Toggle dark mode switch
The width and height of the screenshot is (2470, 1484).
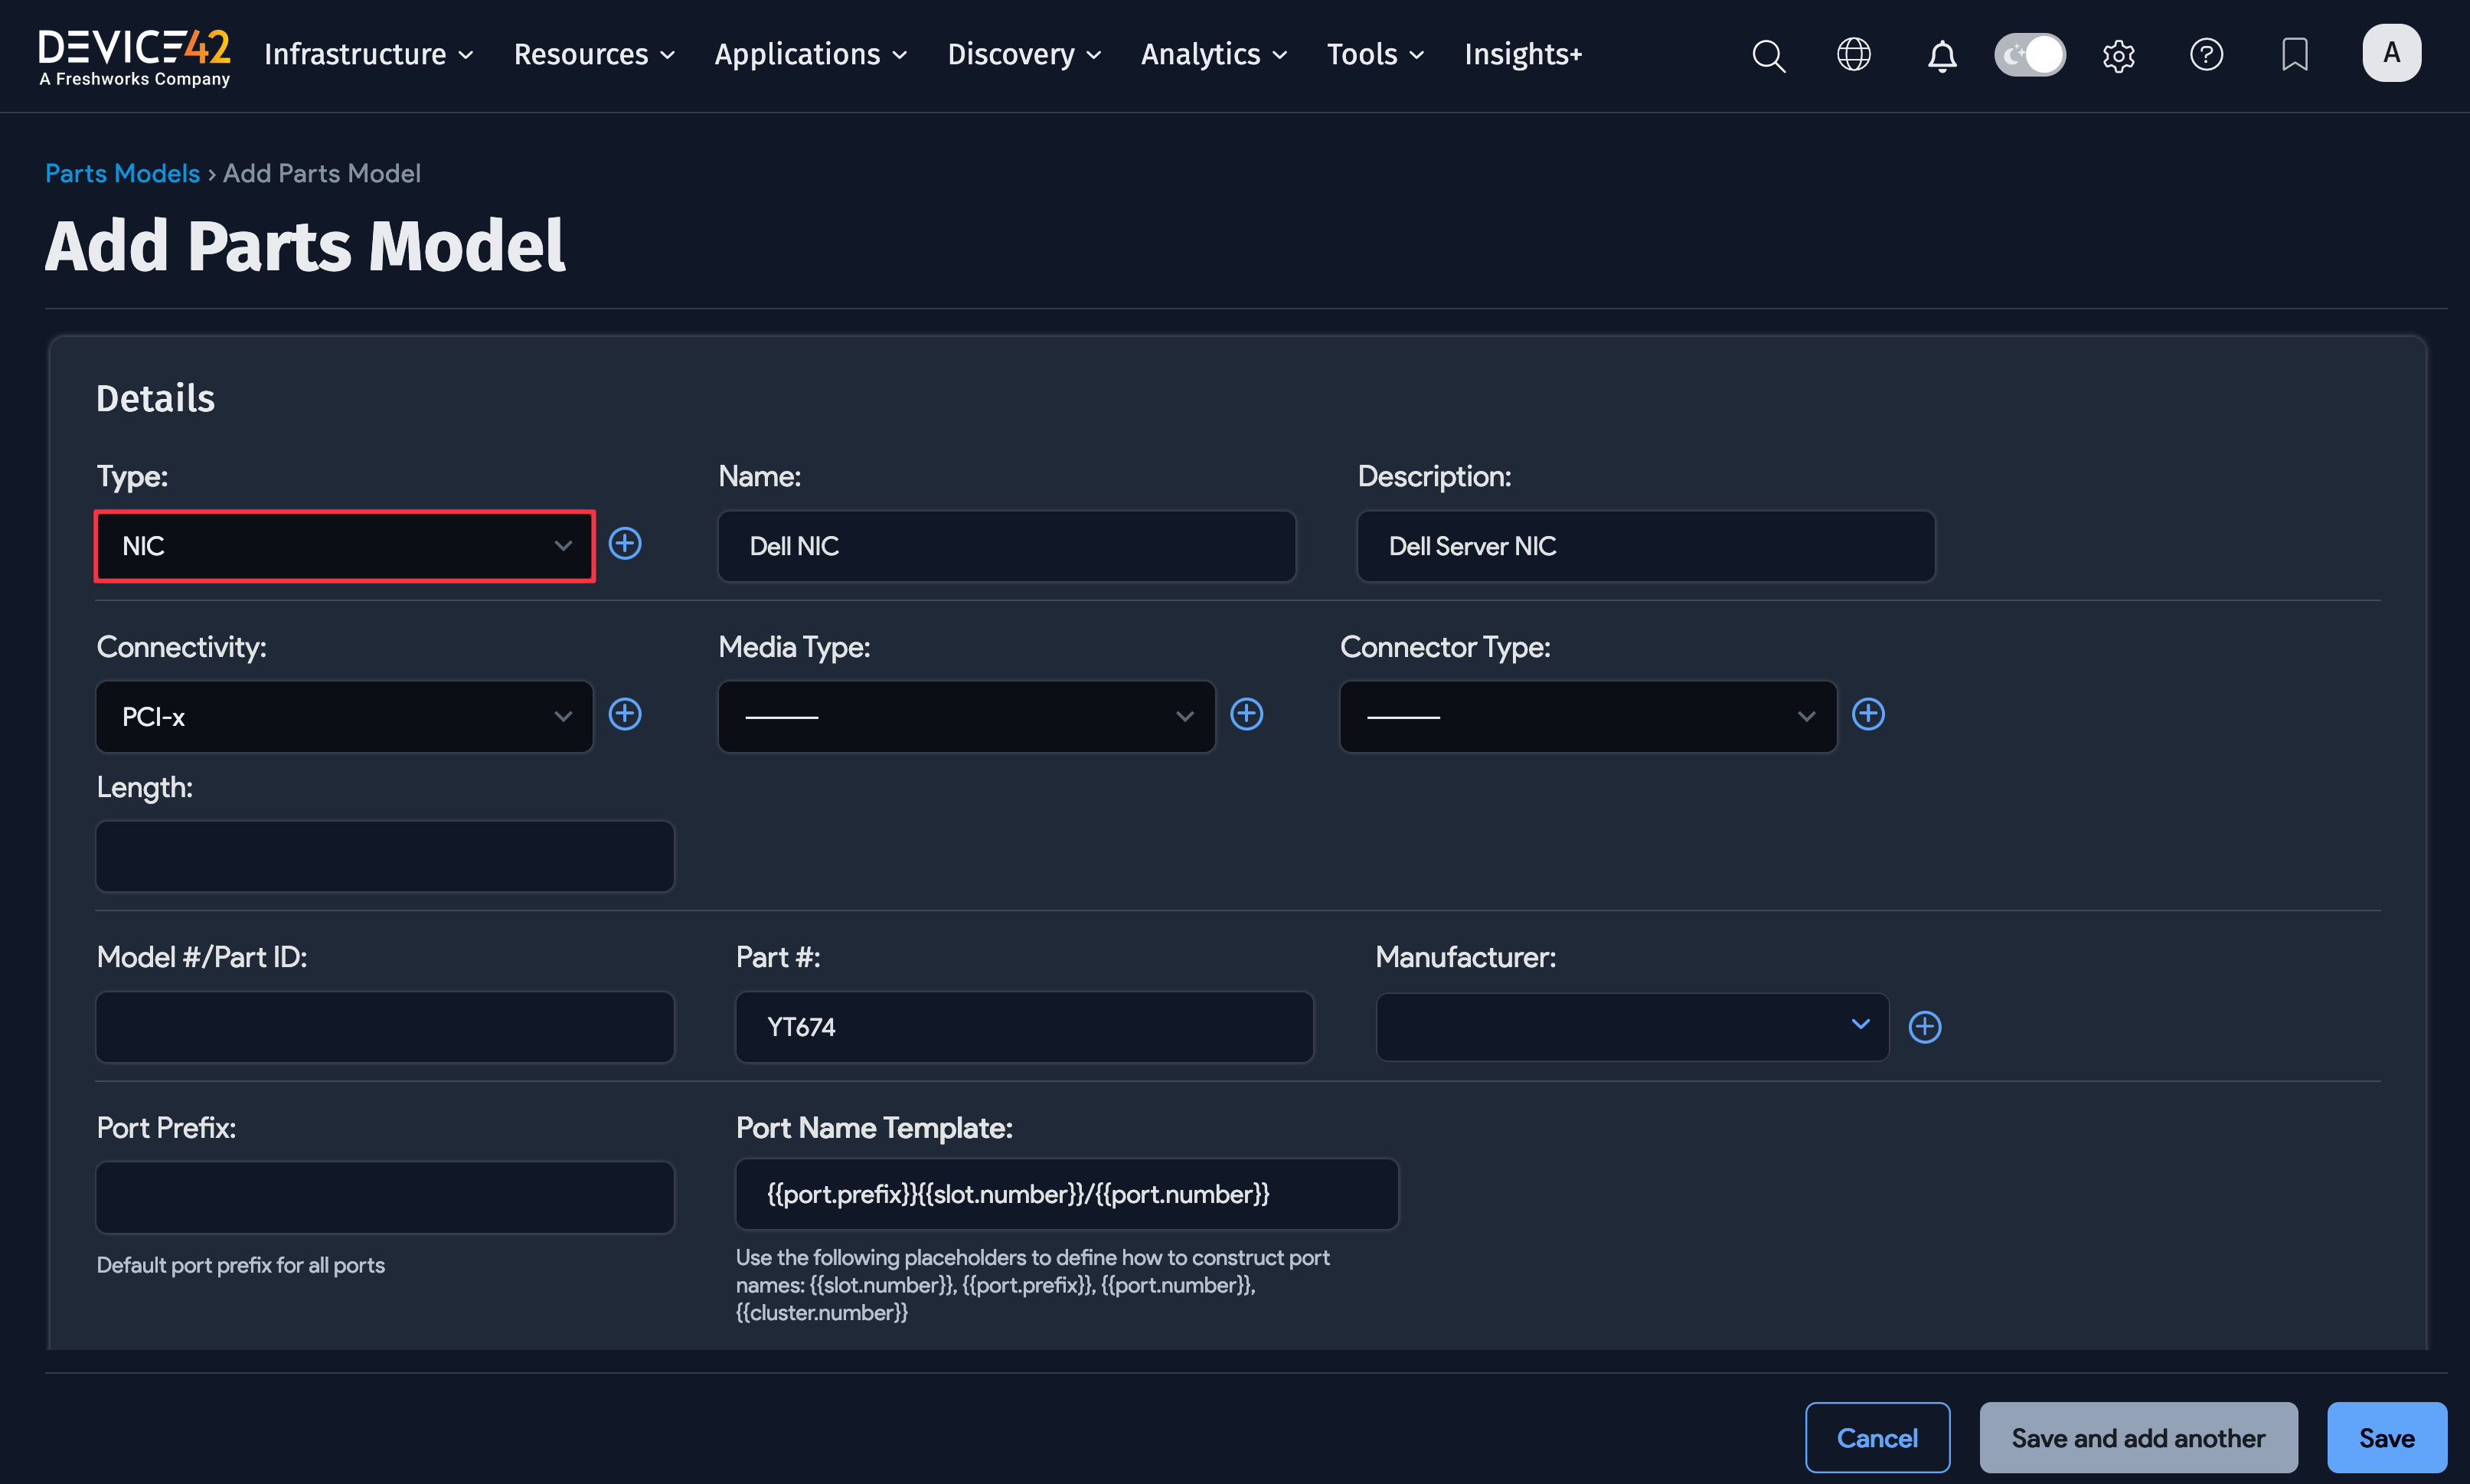click(x=2029, y=55)
